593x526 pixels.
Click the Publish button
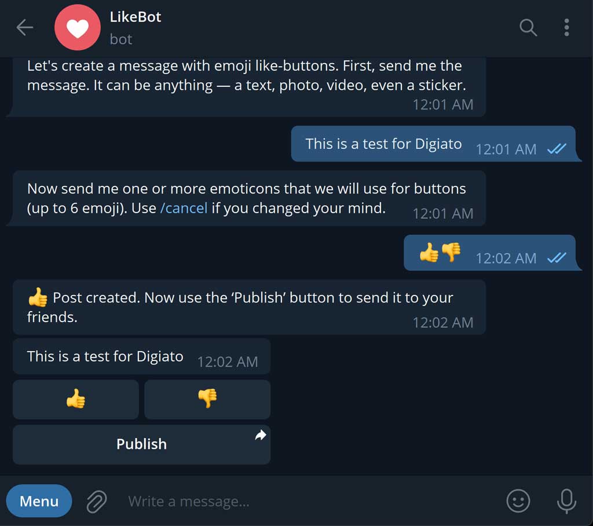coord(141,444)
